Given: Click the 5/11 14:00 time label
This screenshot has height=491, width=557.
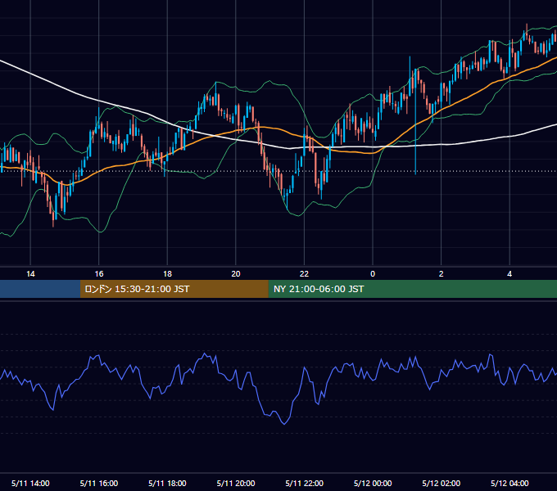Looking at the screenshot, I should pos(30,483).
